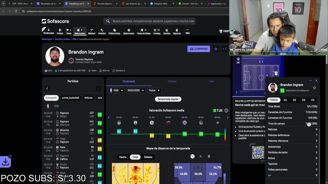Image resolution: width=328 pixels, height=184 pixels.
Task: Open Tenis de Mesa sport icon
Action: [144, 31]
